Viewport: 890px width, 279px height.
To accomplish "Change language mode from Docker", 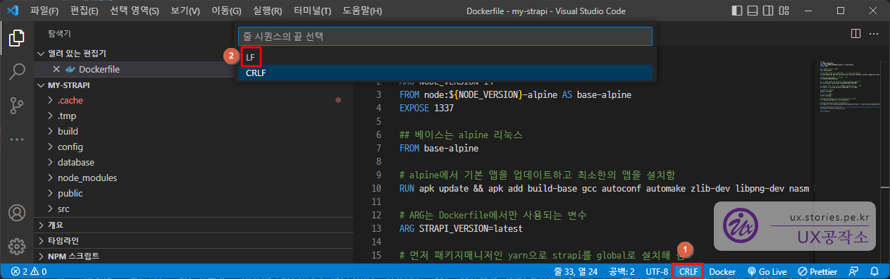I will [722, 271].
